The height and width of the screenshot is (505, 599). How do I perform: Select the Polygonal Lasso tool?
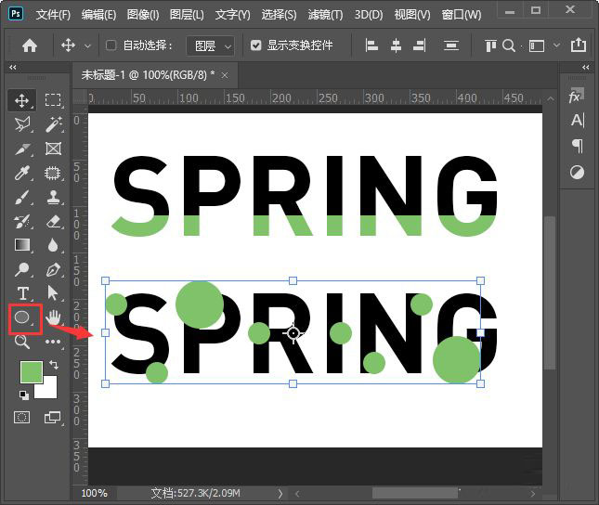tap(21, 124)
